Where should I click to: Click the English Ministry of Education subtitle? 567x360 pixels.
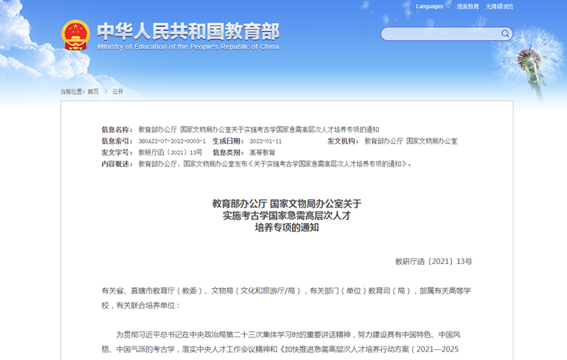click(x=188, y=46)
